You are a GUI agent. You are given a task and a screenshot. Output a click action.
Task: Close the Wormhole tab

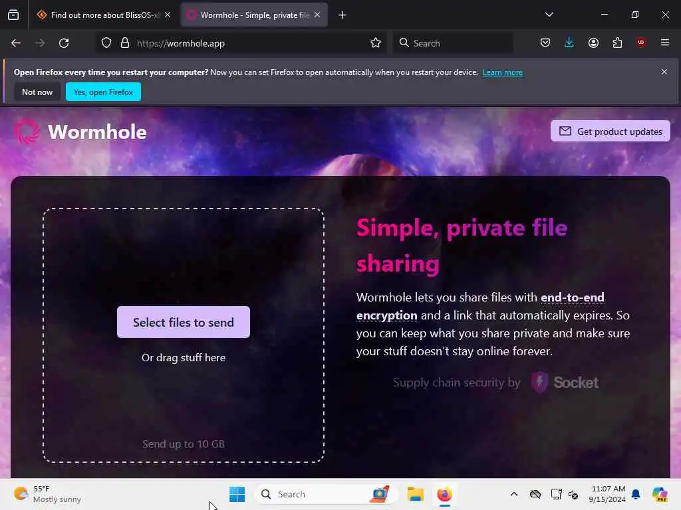point(317,15)
